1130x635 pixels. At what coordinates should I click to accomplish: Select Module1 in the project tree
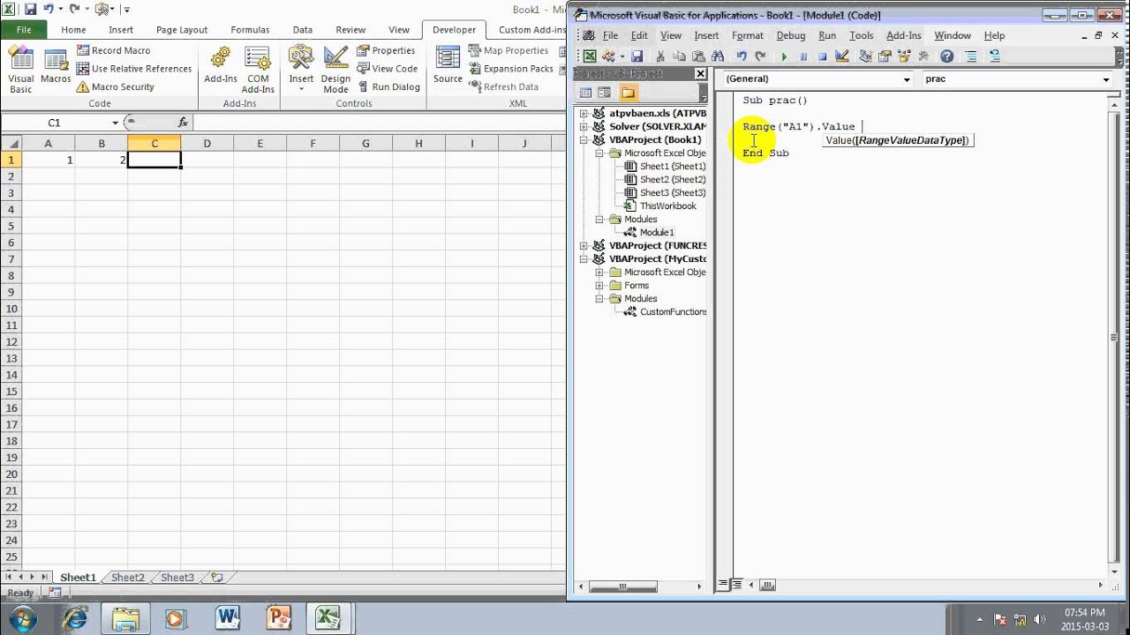pyautogui.click(x=657, y=232)
